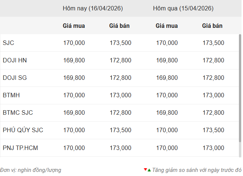Click DOJI HN today's buying price 169,800
This screenshot has height=176, width=243.
coord(74,60)
